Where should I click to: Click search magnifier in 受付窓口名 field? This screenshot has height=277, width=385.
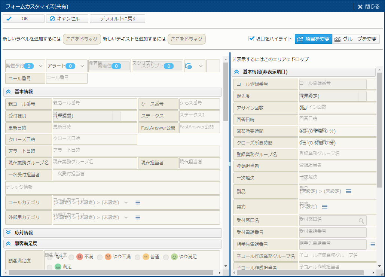pyautogui.click(x=361, y=221)
